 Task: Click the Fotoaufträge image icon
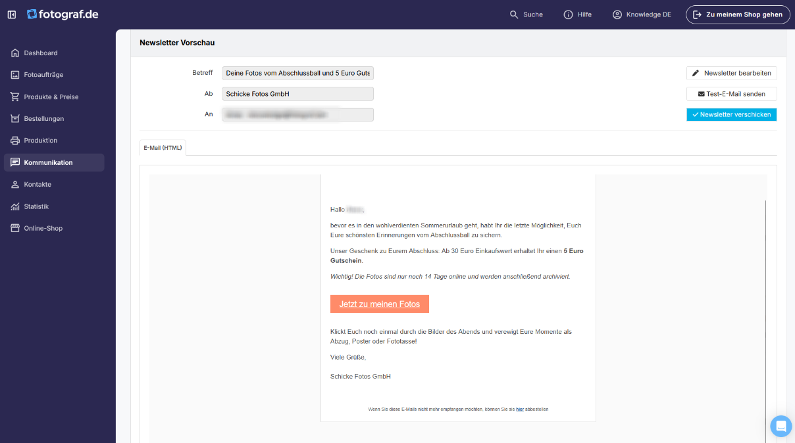click(x=15, y=75)
